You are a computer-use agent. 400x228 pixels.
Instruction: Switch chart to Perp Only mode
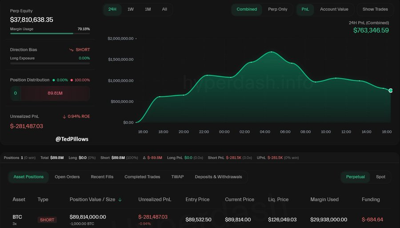[x=277, y=9]
